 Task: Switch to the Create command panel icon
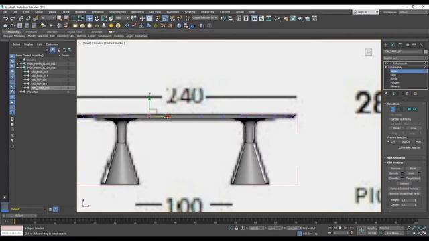click(x=386, y=45)
